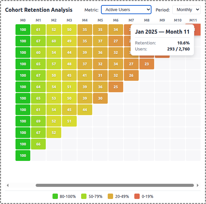206x204 pixels.
Task: Click the M10 column header
Action: [x=178, y=20]
